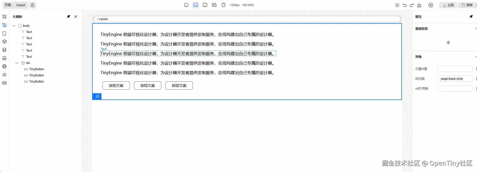Click the 保存 save button
This screenshot has width=477, height=172.
pos(467,5)
